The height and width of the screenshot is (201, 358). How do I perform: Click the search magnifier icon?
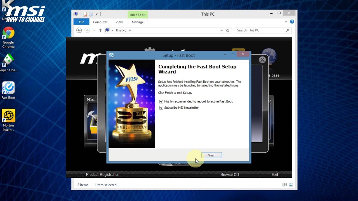coord(288,30)
